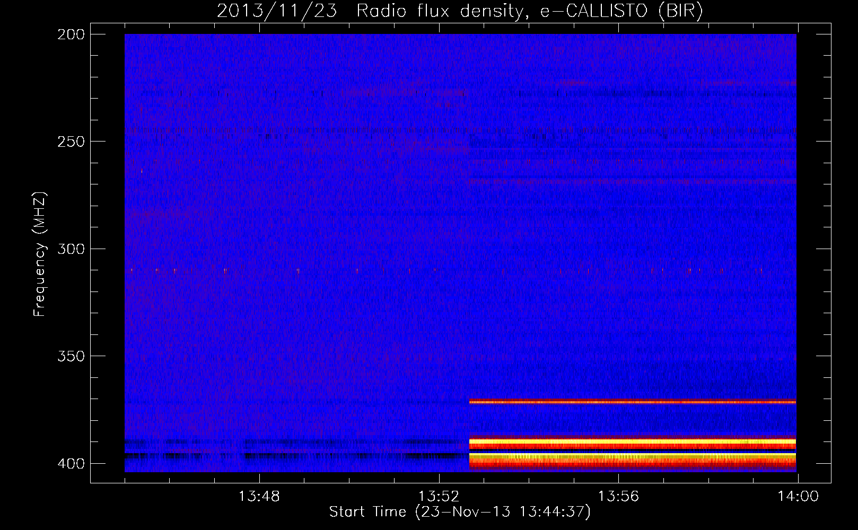
Task: Click the 200 frequency tick label
Action: coord(71,34)
